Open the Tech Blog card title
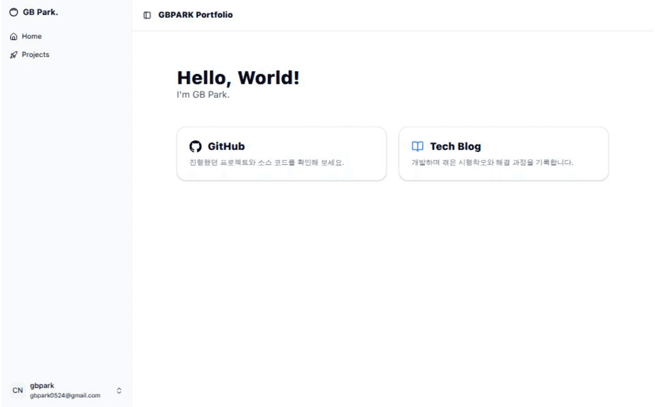This screenshot has height=407, width=655. click(455, 147)
